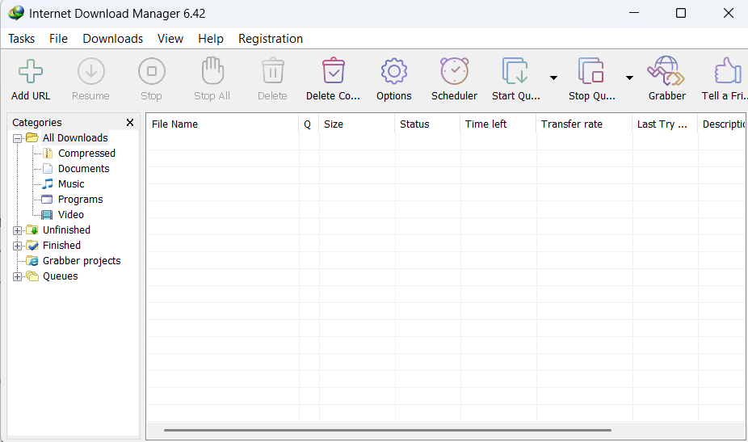Expand the Queues tree node
Image resolution: width=748 pixels, height=442 pixels.
[x=18, y=276]
